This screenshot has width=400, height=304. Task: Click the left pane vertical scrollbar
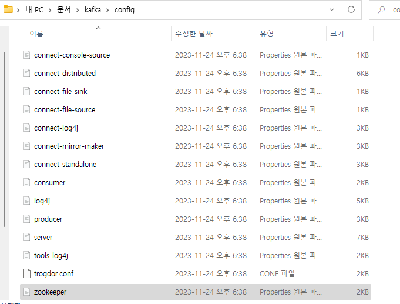tap(5, 139)
